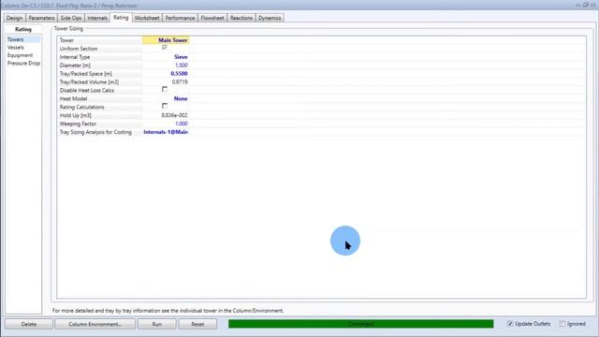Click the Hold Up [m3] label
599x337 pixels.
coord(75,115)
